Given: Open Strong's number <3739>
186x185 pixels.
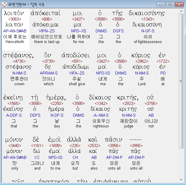Looking at the screenshot, I should pos(49,61).
